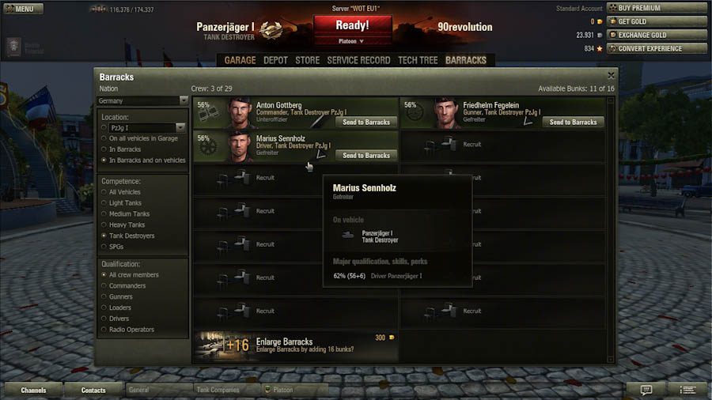Screen dimensions: 712x400
Task: Send Anton Gottberg to Barracks
Action: 366,122
